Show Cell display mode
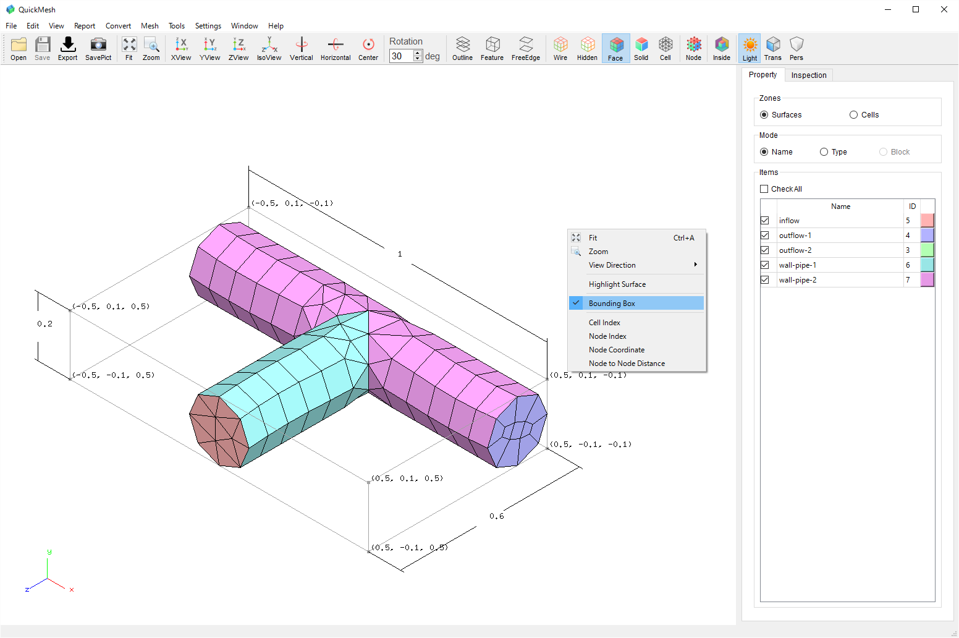Image resolution: width=959 pixels, height=638 pixels. click(665, 48)
